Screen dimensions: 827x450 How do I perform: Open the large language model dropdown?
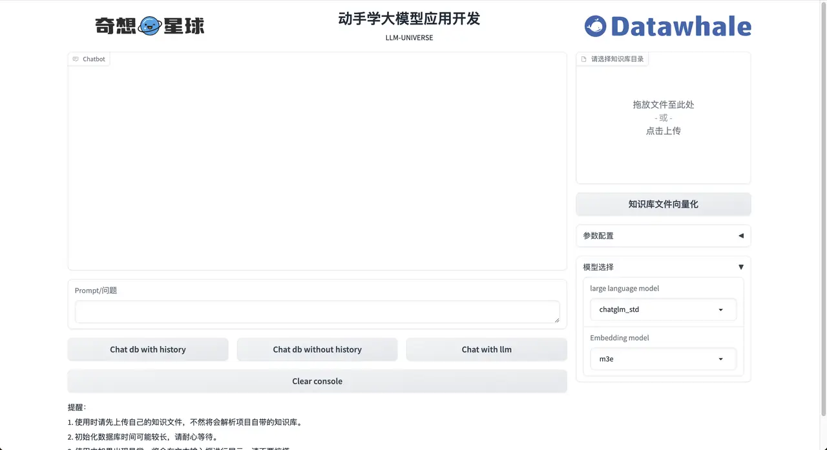pyautogui.click(x=663, y=309)
